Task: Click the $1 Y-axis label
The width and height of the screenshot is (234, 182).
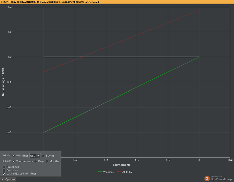Action: click(x=10, y=32)
